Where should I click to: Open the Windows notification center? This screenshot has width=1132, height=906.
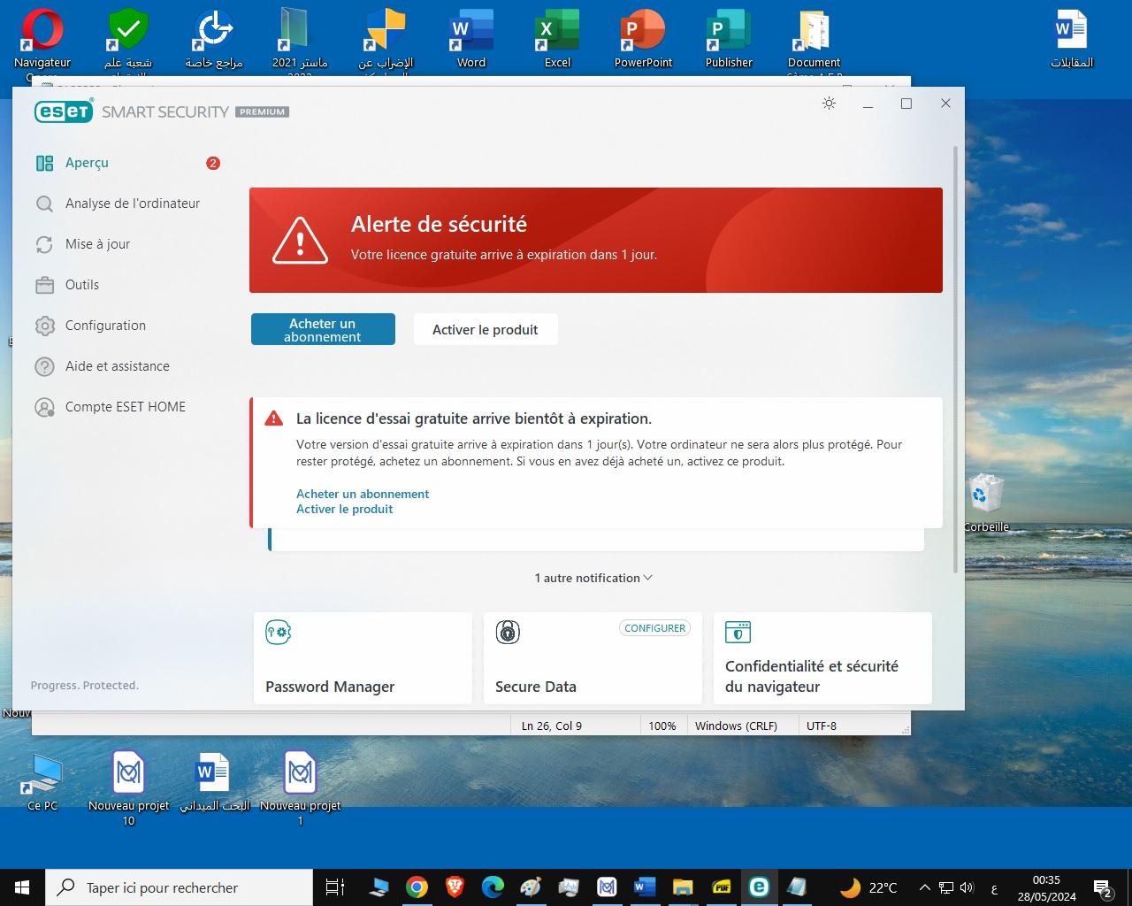pyautogui.click(x=1103, y=888)
